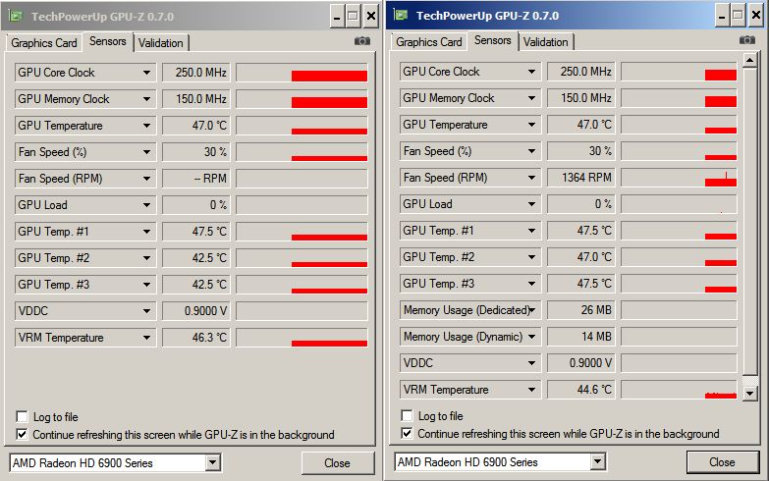Open VDDC dropdown in right window
Screen dimensions: 769x481
tap(531, 363)
